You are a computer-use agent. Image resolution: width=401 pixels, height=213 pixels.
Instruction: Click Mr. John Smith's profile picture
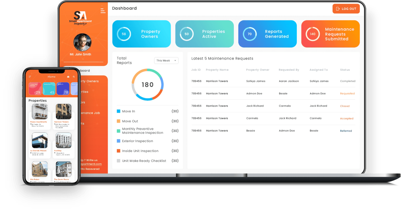pos(82,42)
